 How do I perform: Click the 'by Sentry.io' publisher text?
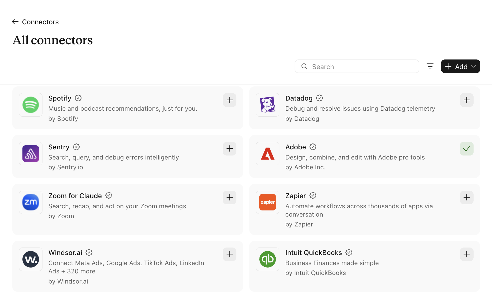click(66, 167)
